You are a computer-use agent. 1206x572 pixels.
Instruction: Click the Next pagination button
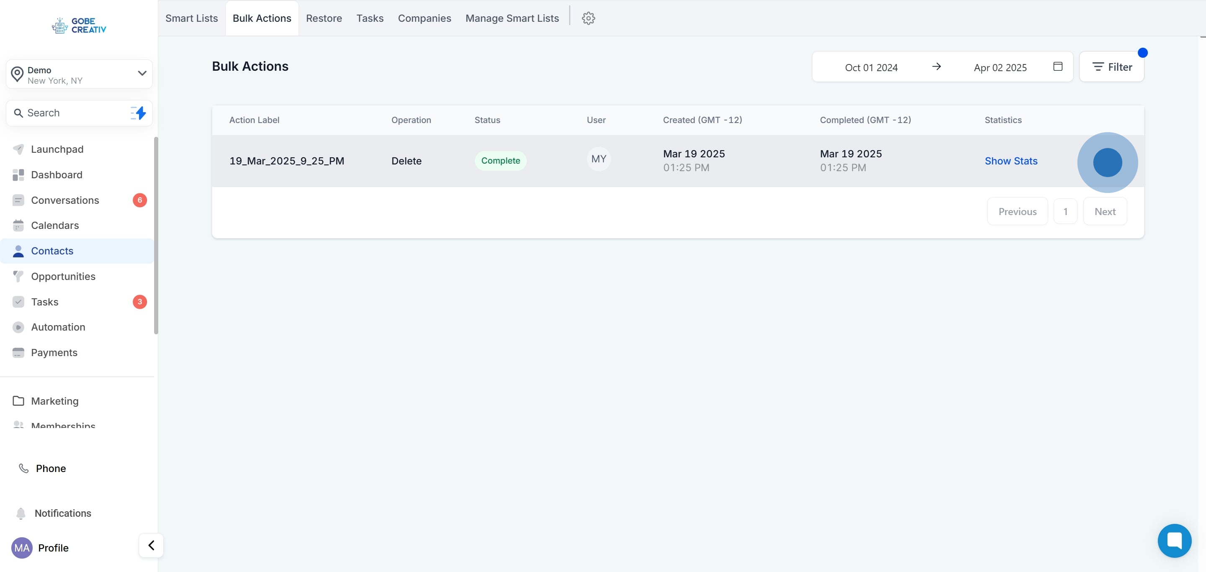click(1104, 211)
